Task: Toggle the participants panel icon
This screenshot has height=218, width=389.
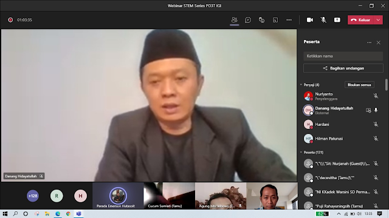Action: click(234, 20)
